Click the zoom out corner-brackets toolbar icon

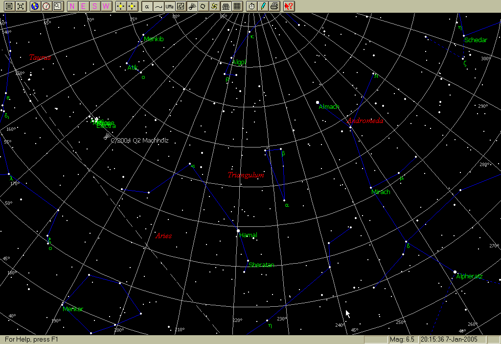[x=21, y=6]
